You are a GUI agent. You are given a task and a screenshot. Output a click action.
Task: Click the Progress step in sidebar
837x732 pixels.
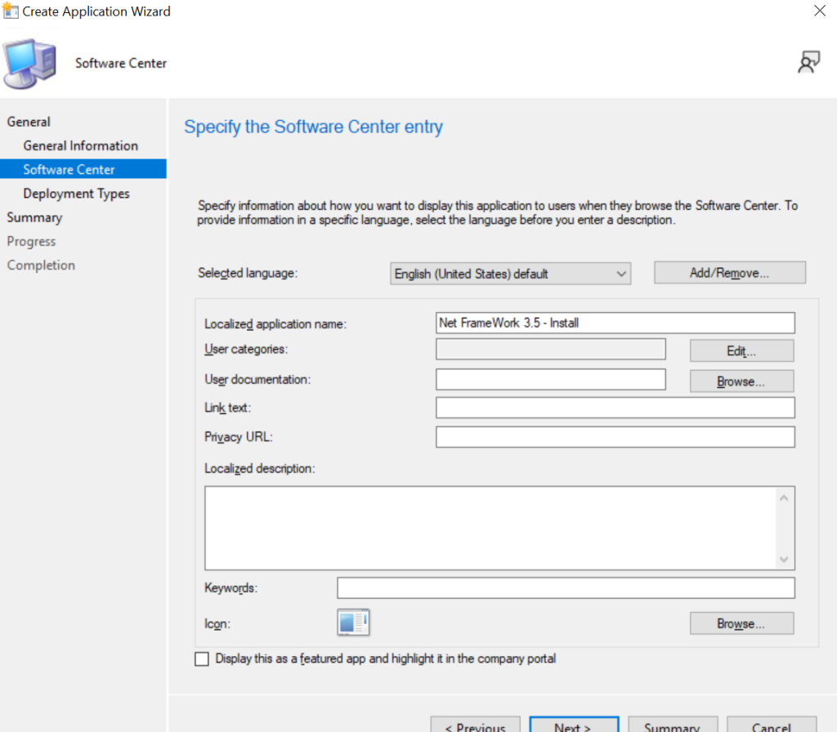[x=32, y=242]
